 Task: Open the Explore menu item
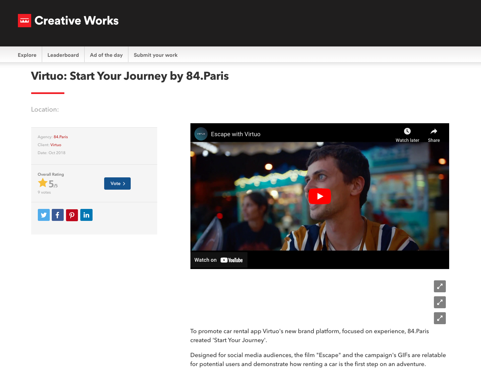[27, 55]
